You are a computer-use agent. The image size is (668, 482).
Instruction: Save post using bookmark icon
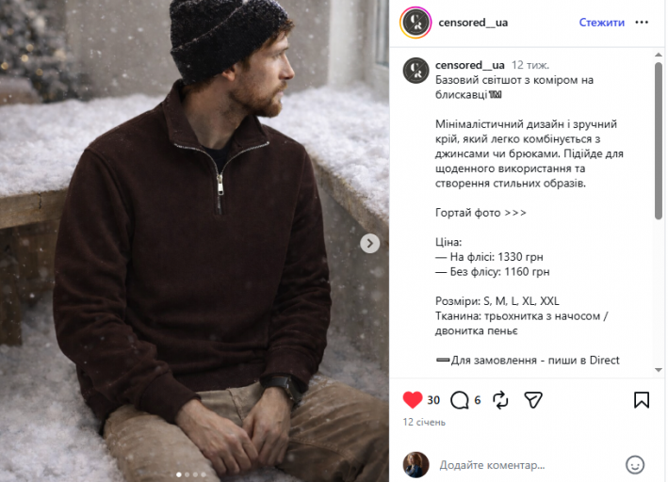[642, 400]
